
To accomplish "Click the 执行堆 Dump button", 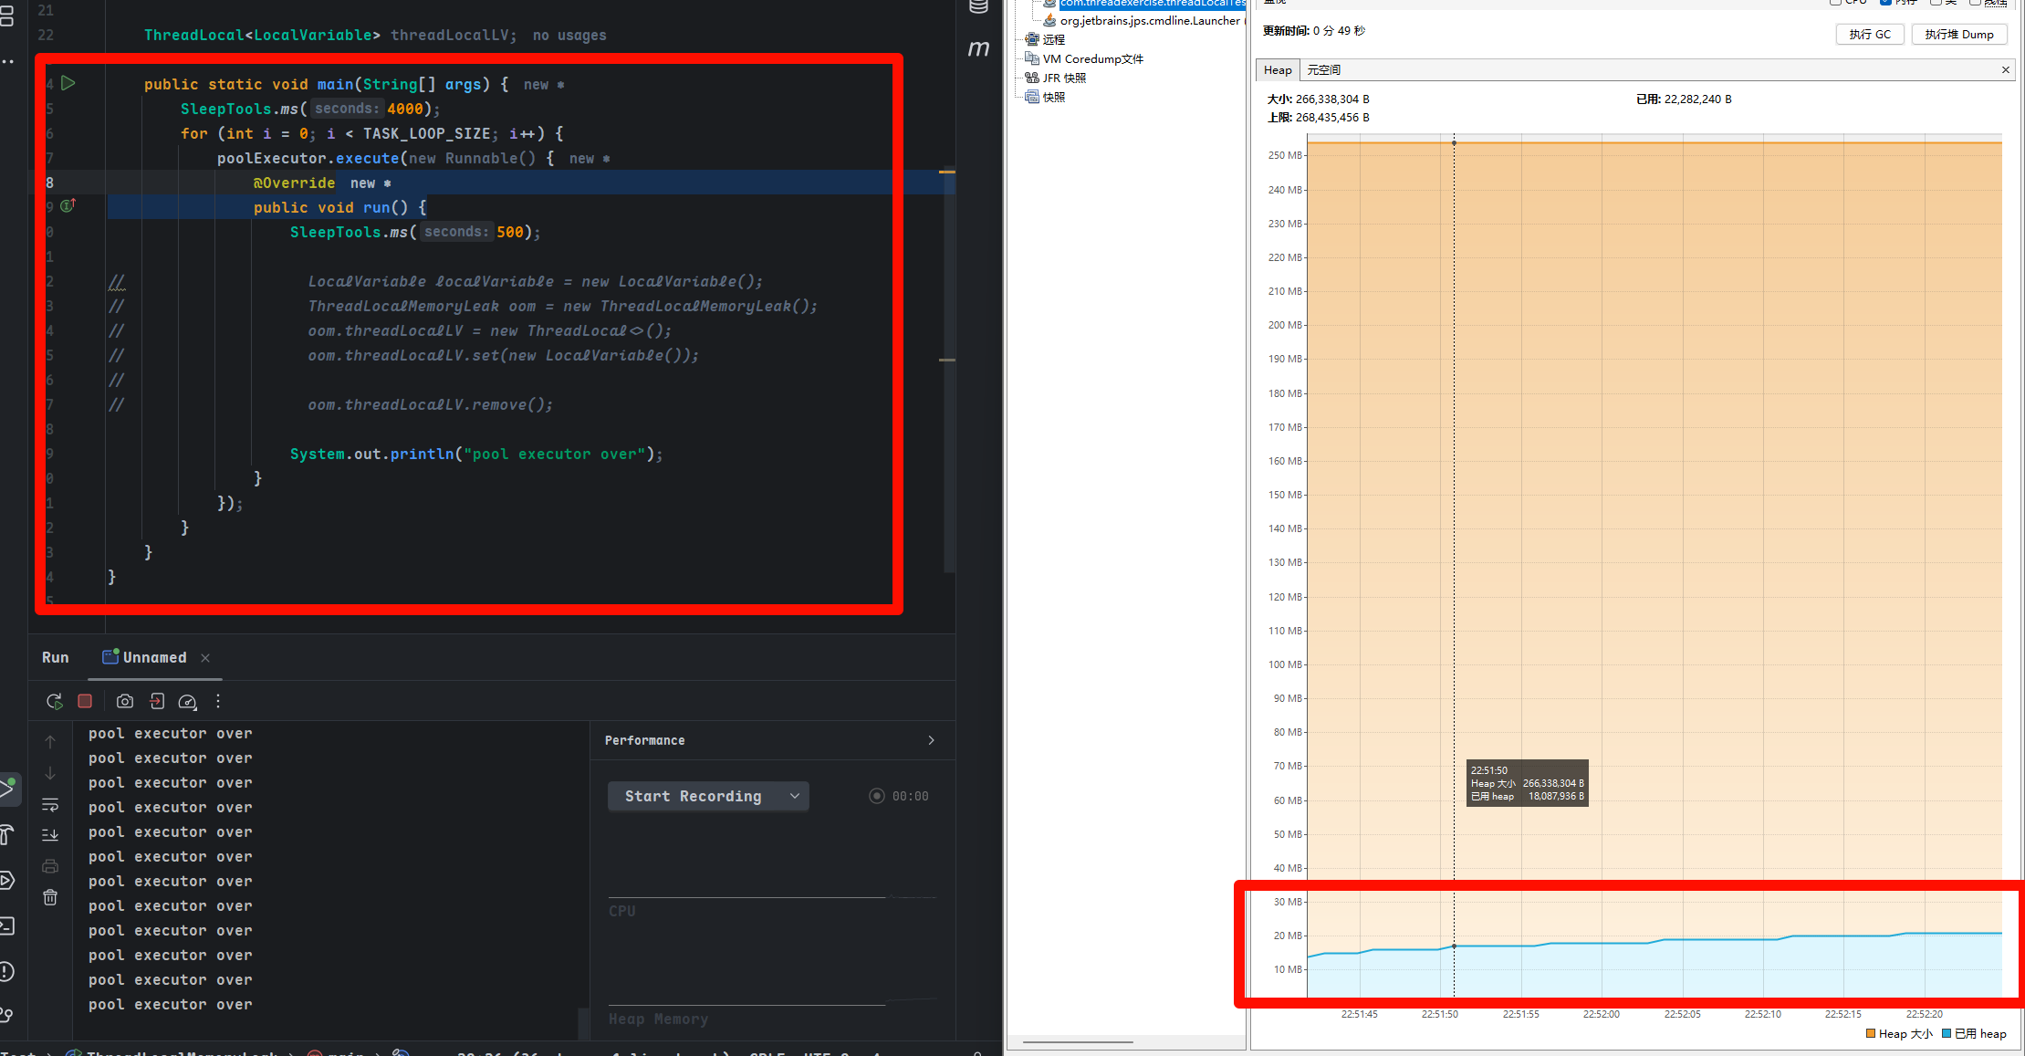I will click(1958, 35).
